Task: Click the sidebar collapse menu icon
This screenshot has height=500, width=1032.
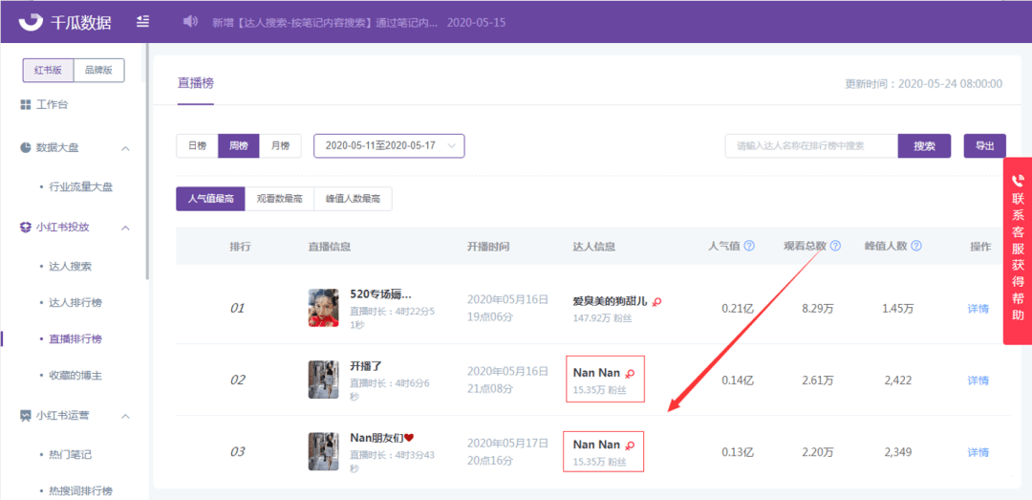Action: pyautogui.click(x=142, y=22)
